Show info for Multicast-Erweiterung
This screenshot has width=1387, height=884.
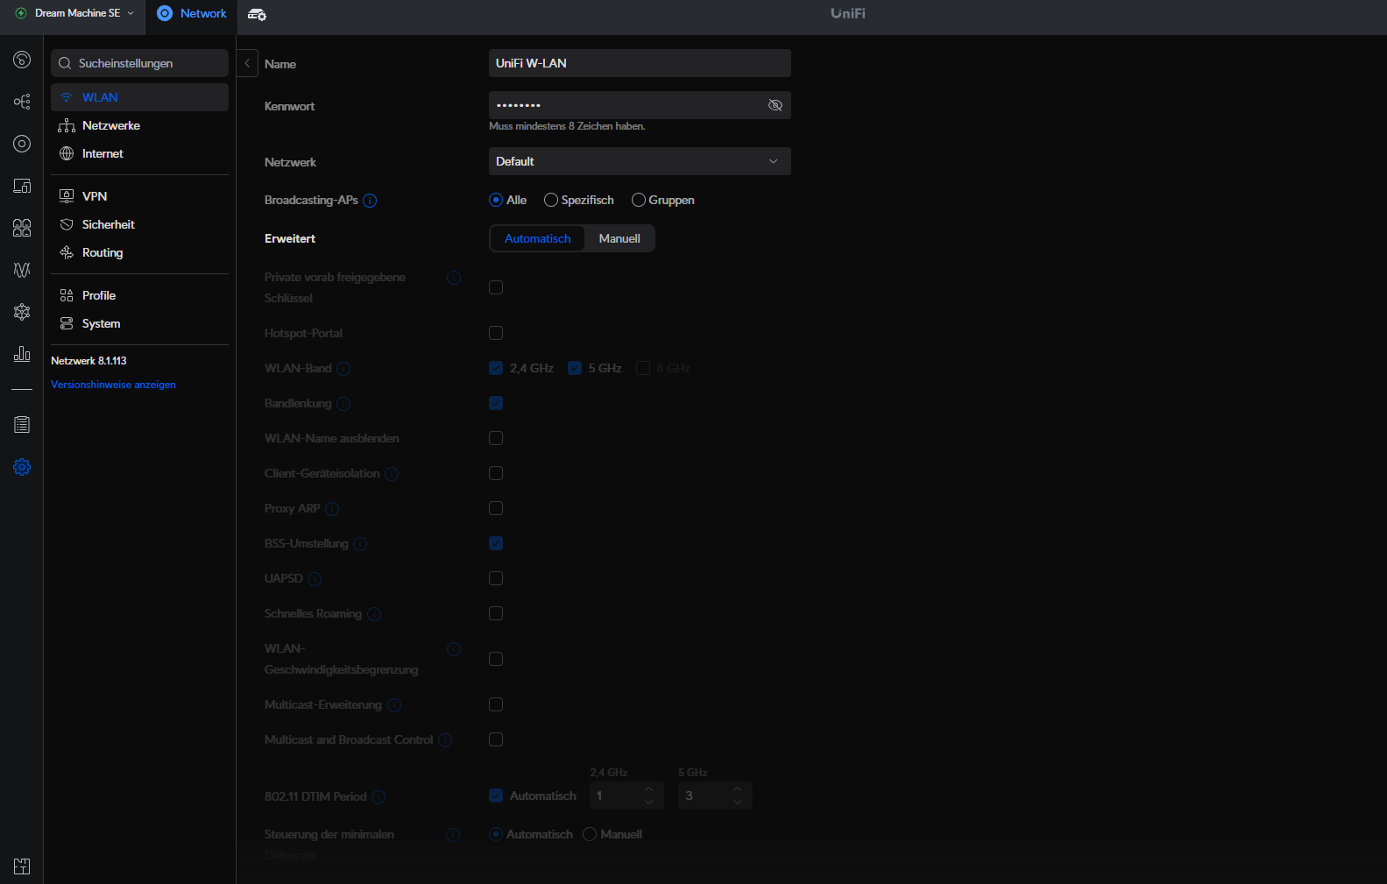click(394, 705)
